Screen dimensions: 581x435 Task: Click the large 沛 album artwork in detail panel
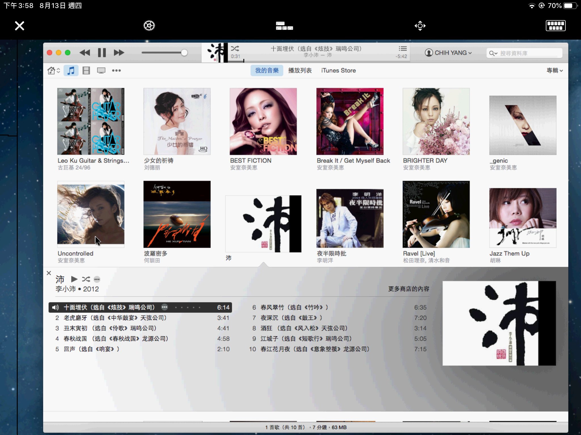pyautogui.click(x=499, y=323)
